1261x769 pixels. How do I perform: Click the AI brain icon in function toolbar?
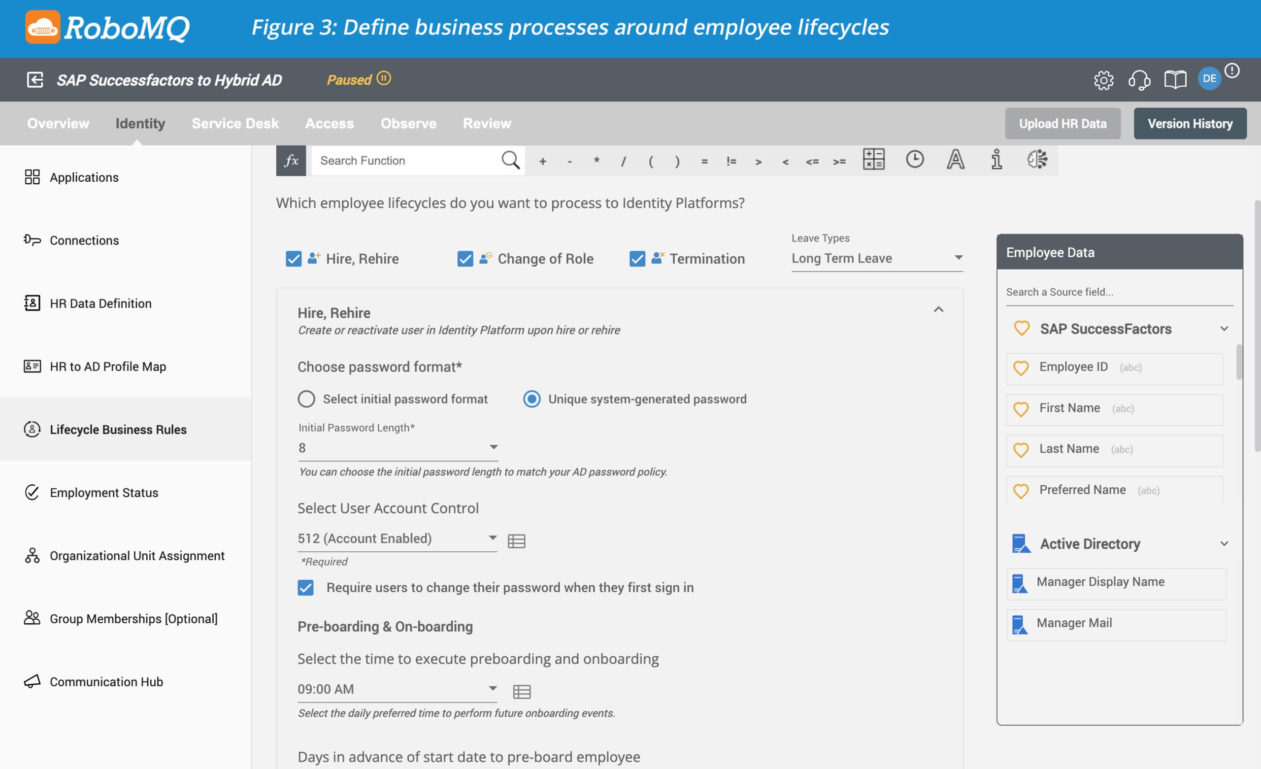point(1038,160)
